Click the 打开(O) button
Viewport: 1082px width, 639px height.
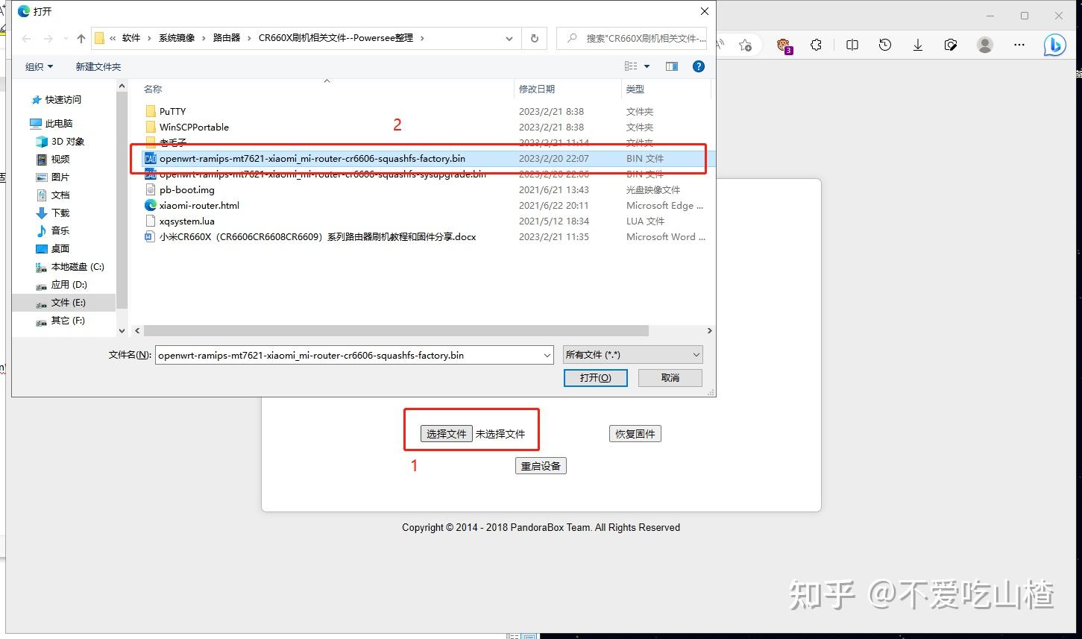(595, 377)
